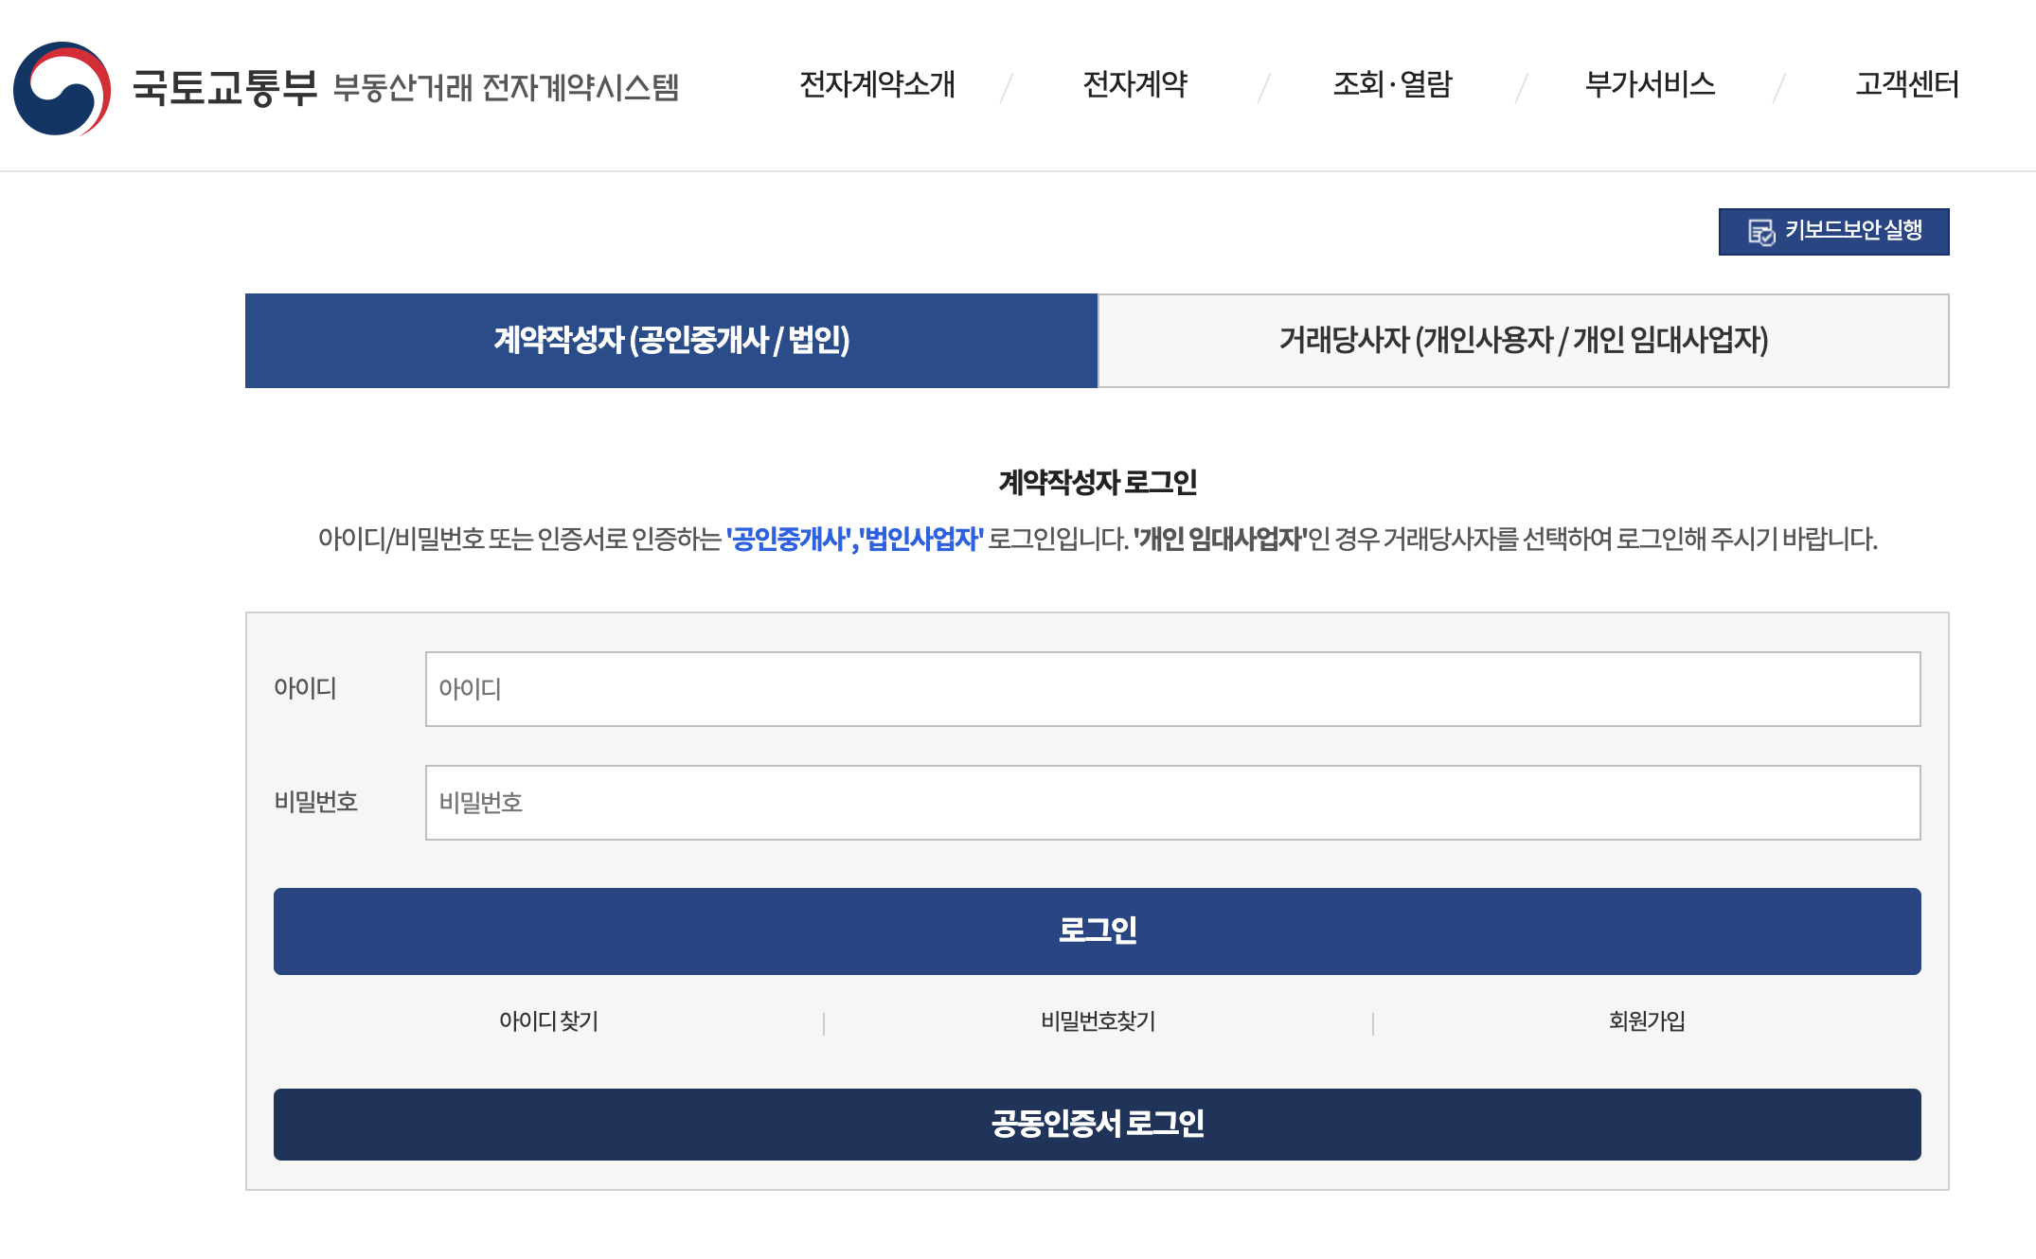This screenshot has width=2036, height=1259.
Task: Open 아이디 찾기 to recover your ID
Action: pos(547,1022)
